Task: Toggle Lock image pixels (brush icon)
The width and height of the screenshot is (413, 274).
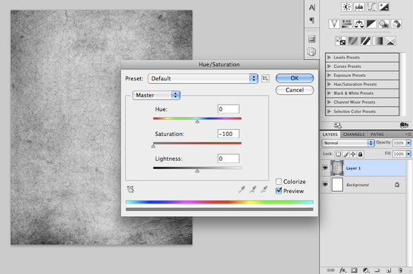Action: point(346,154)
